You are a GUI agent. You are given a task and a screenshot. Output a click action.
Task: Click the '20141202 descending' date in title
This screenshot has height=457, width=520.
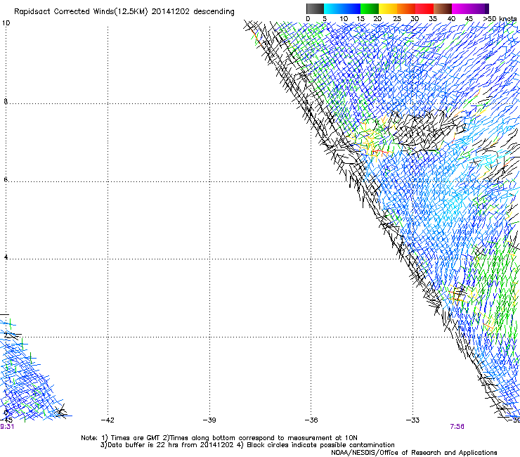click(x=193, y=12)
